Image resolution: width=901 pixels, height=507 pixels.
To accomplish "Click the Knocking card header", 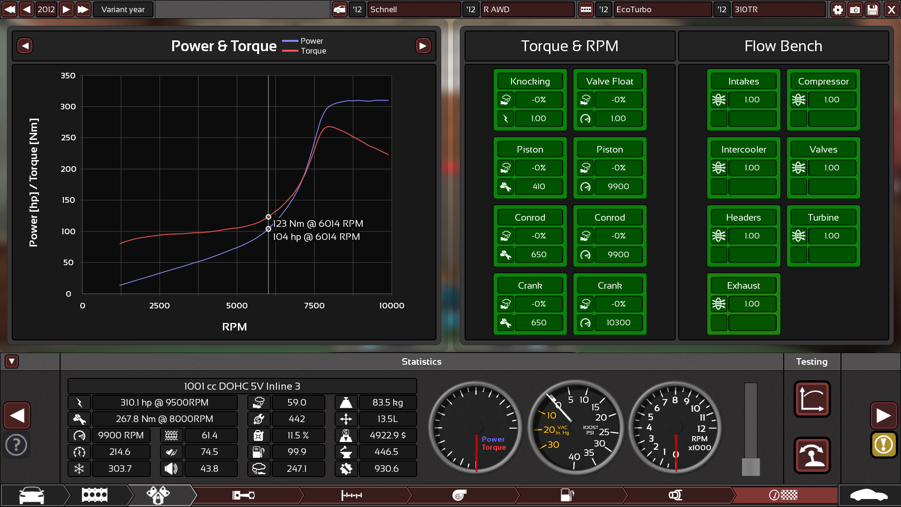I will tap(530, 81).
